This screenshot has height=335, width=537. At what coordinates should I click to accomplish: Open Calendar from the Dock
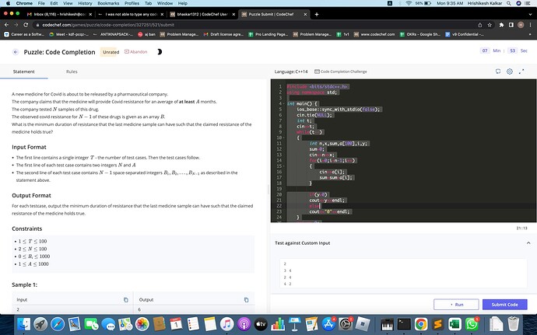click(x=176, y=323)
